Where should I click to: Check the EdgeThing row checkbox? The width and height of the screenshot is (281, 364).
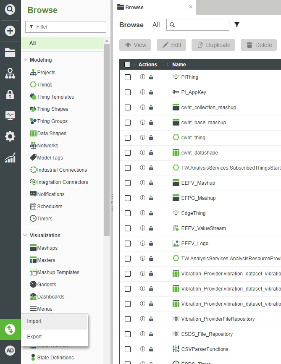coord(128,213)
